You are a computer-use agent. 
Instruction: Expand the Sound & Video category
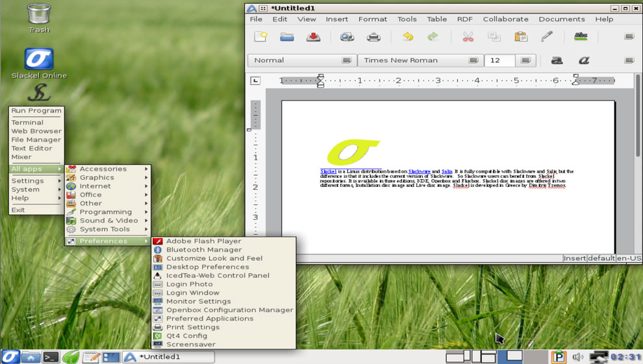pos(108,221)
